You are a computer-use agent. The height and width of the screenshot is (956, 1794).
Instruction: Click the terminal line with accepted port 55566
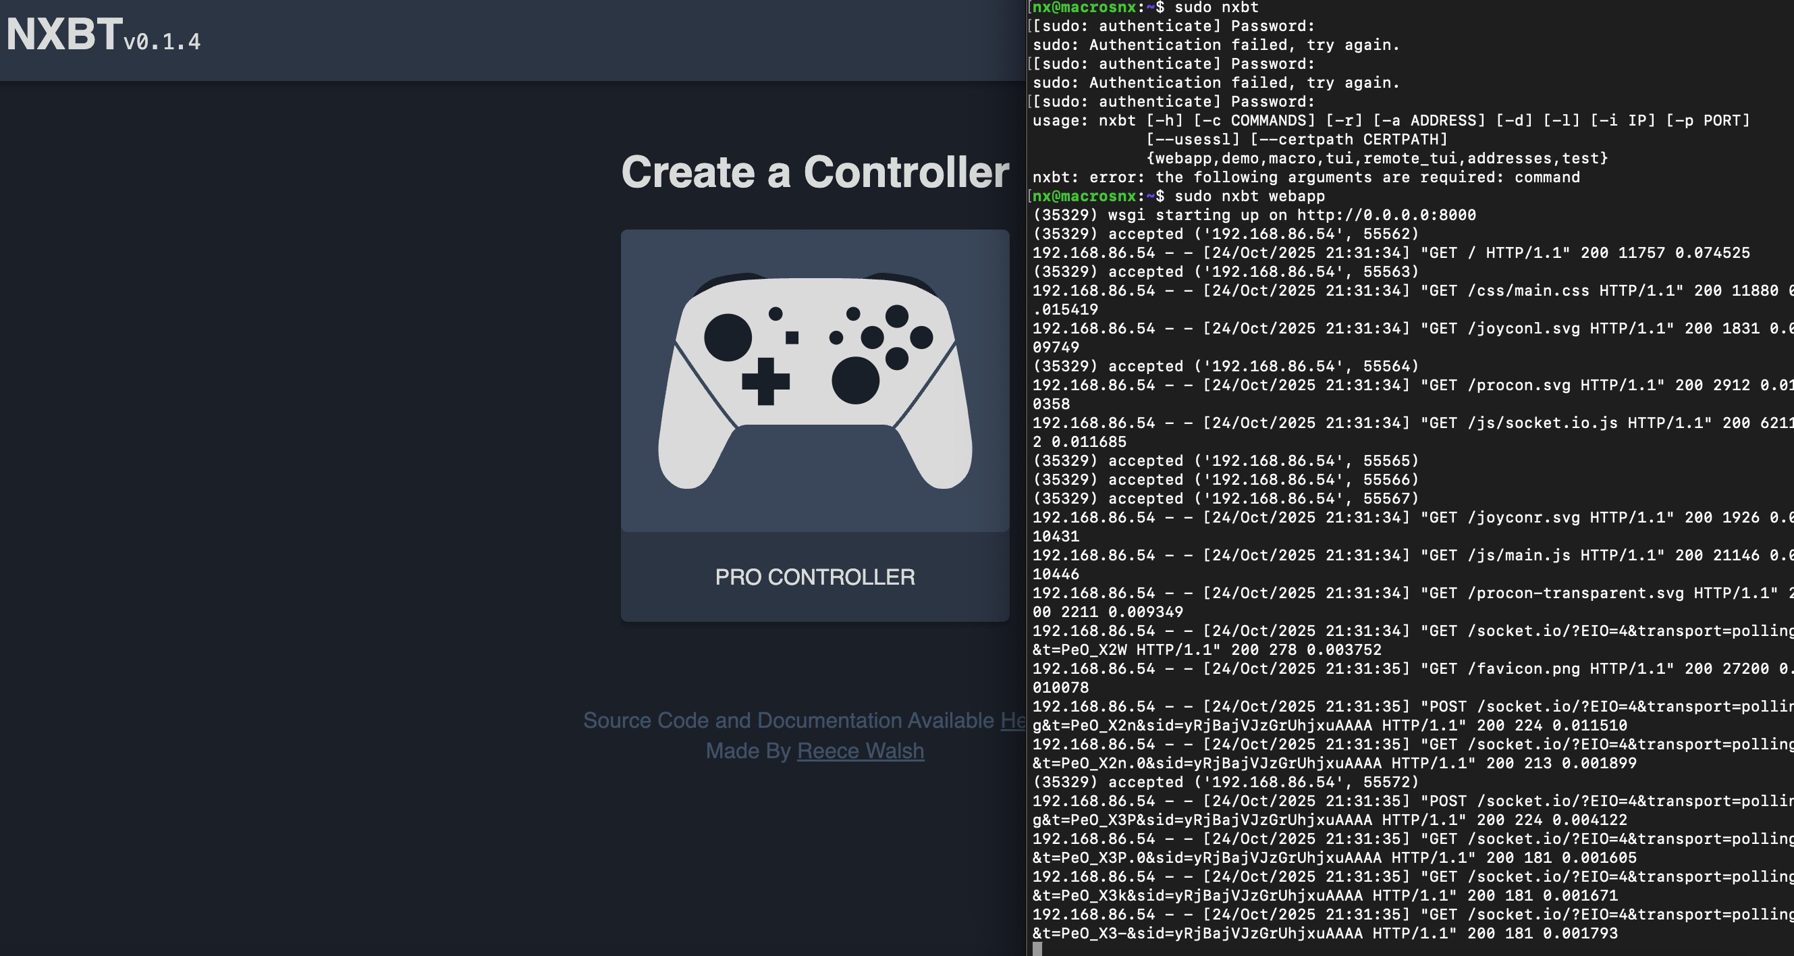pos(1226,479)
